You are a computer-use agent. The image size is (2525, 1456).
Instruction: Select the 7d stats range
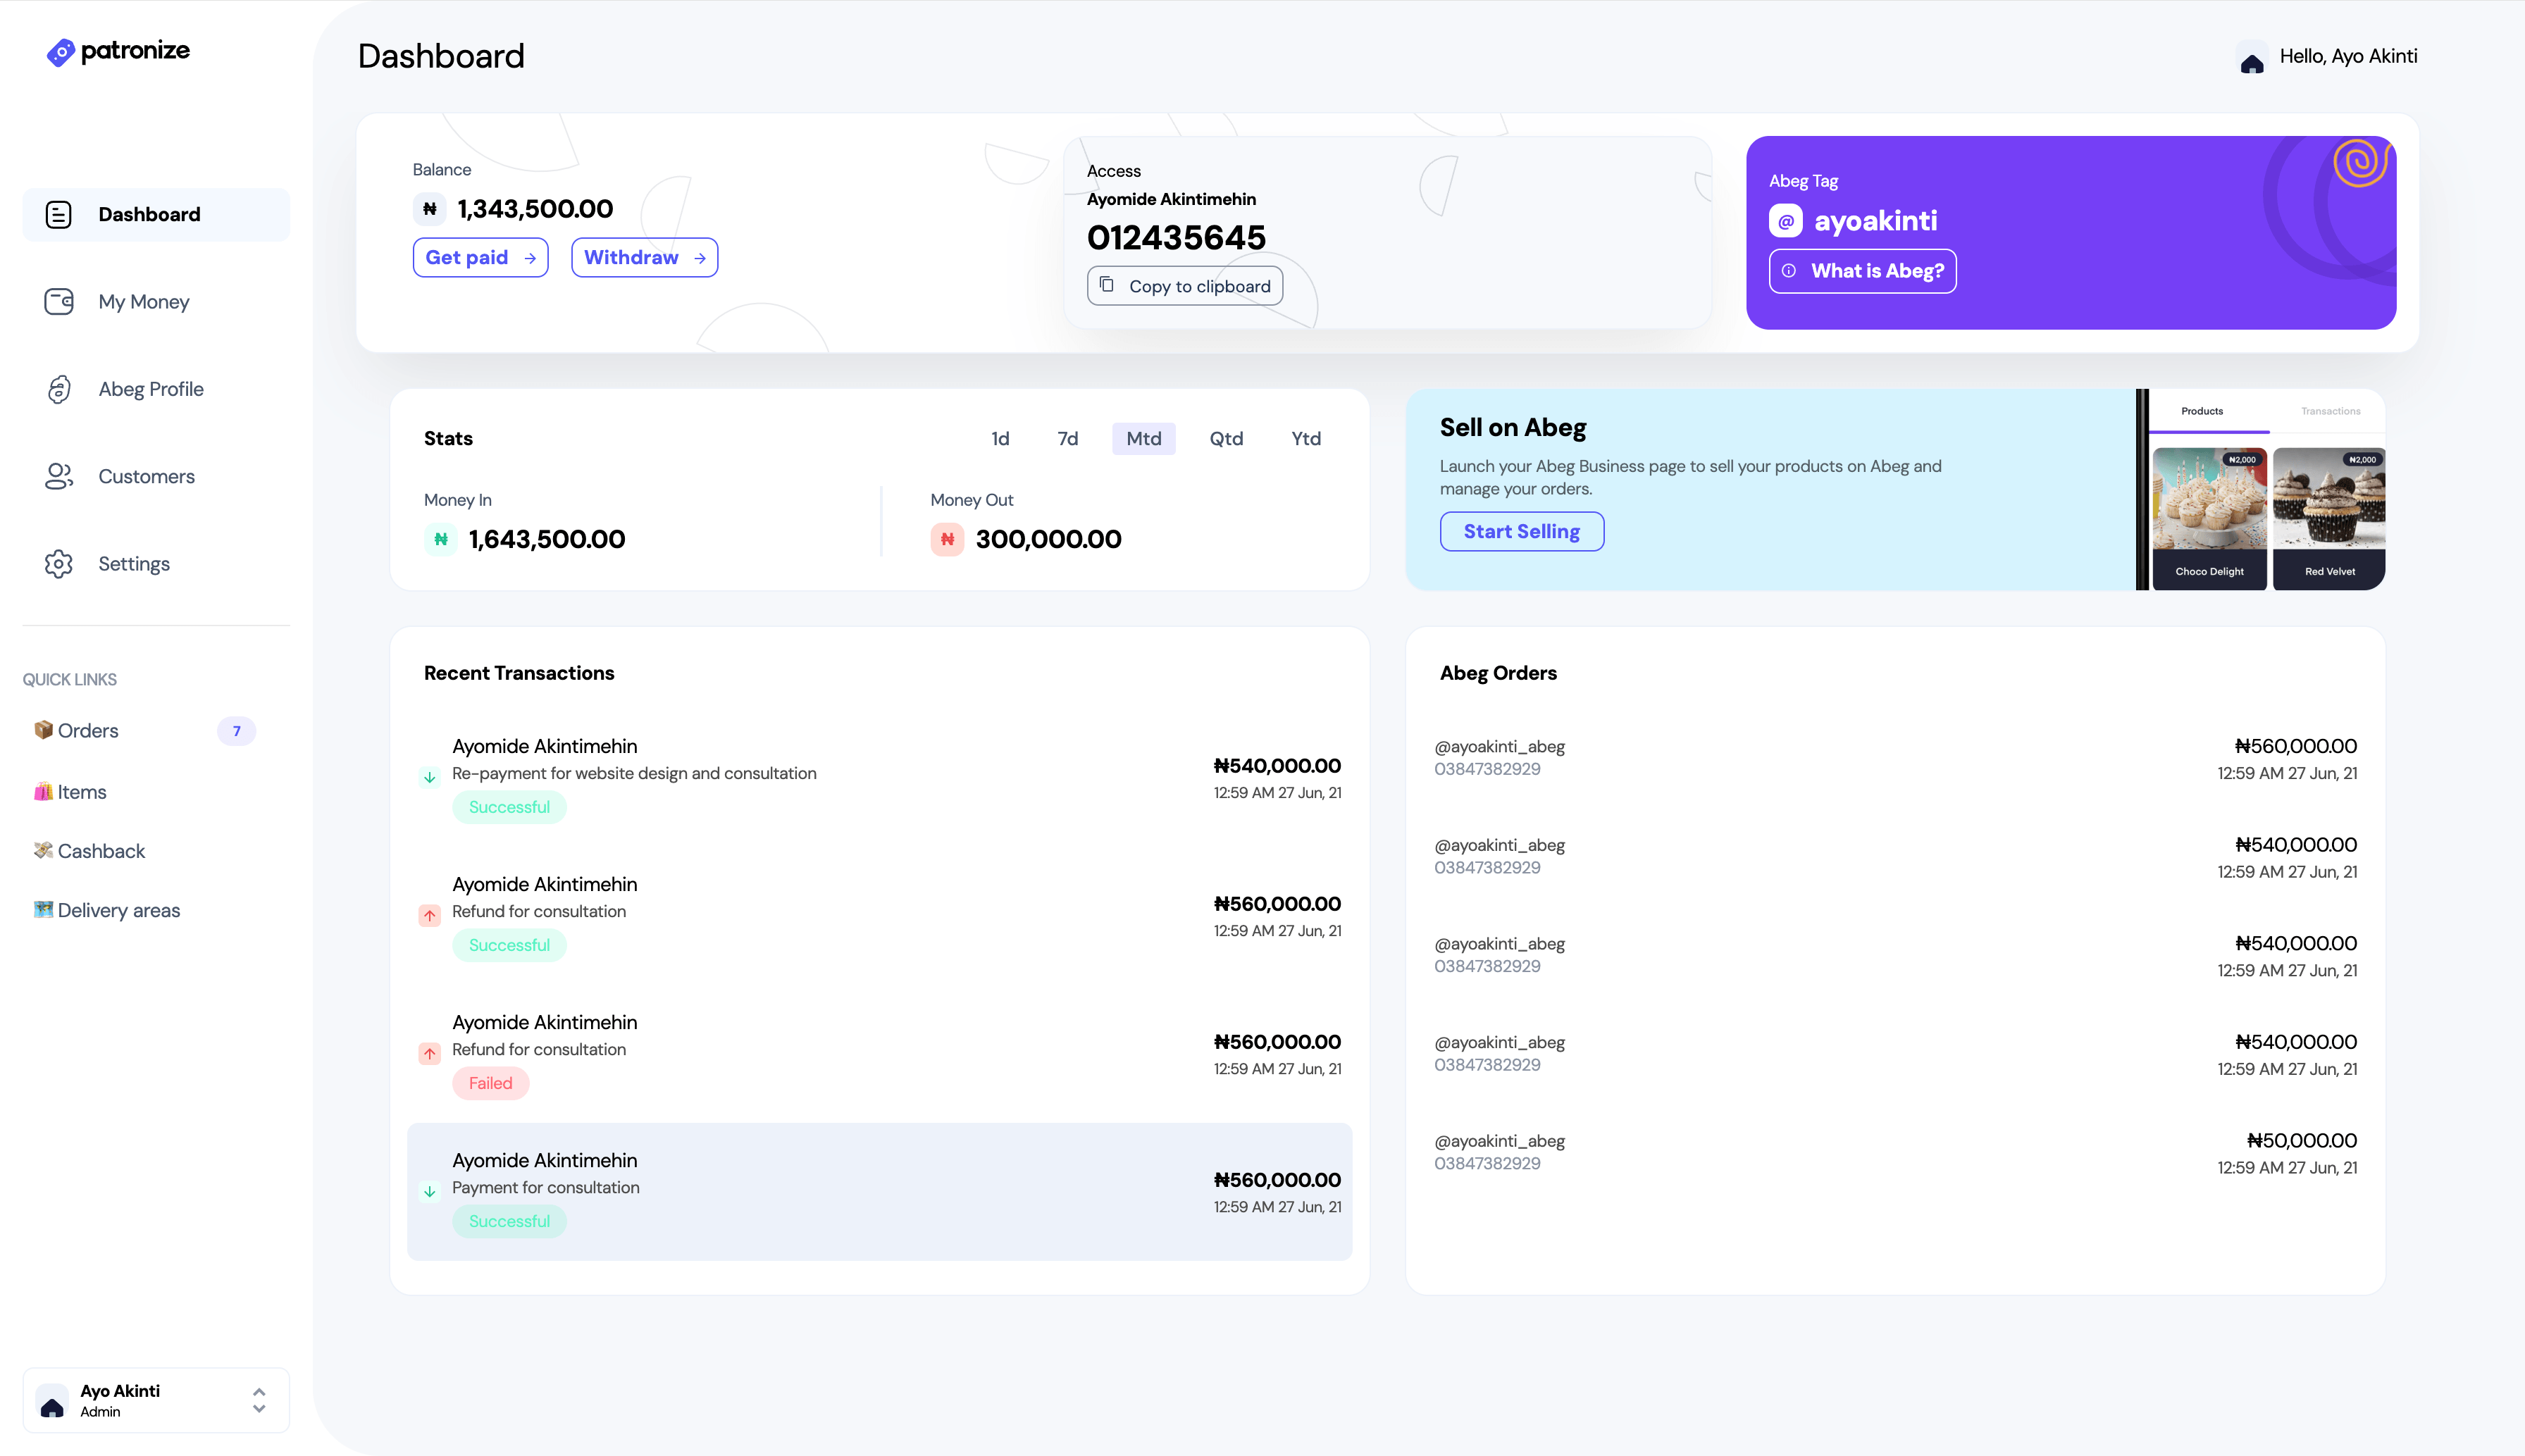pyautogui.click(x=1068, y=438)
